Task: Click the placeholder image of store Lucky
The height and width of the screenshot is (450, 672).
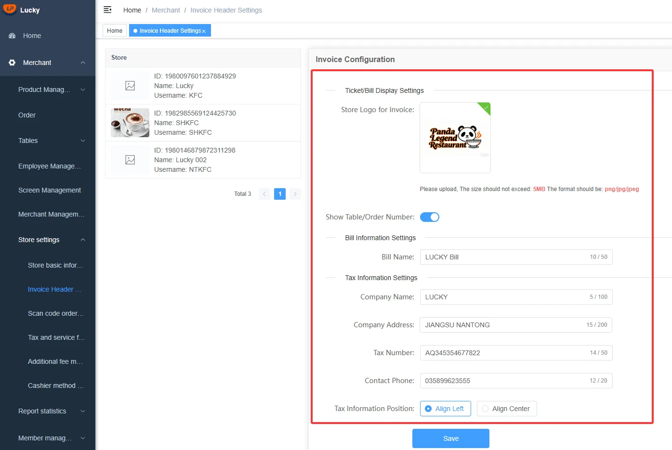Action: (x=130, y=86)
